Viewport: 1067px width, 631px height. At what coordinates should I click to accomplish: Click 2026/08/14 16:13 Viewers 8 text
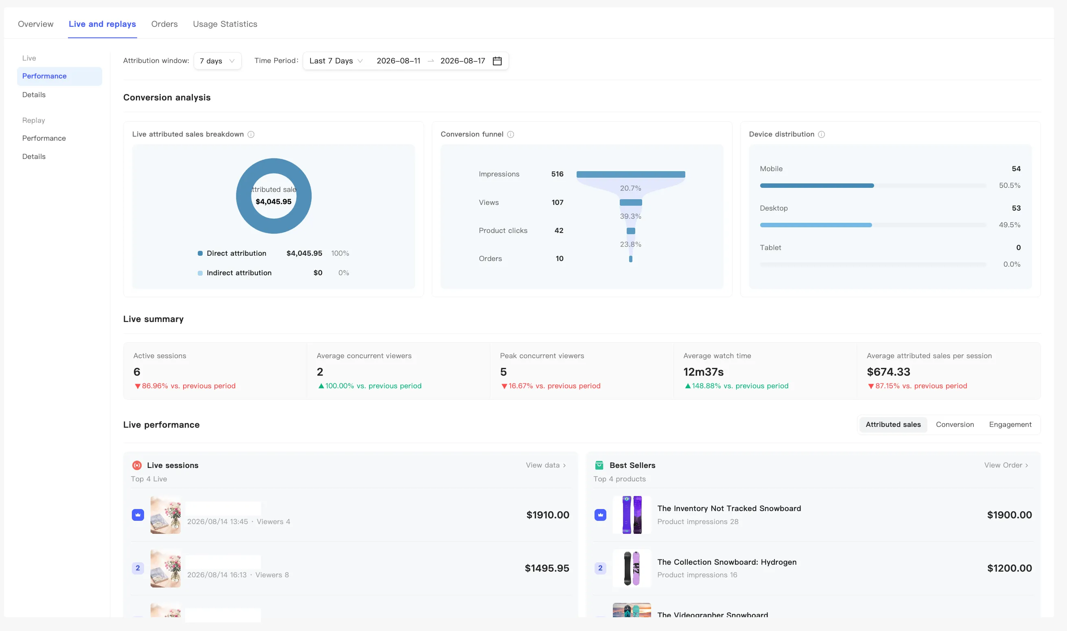click(x=238, y=575)
